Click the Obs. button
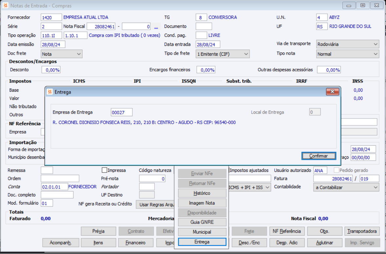Image resolution: width=386 pixels, height=254 pixels. pyautogui.click(x=325, y=231)
